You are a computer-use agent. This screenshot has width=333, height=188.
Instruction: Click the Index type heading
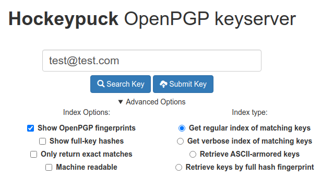pyautogui.click(x=249, y=112)
